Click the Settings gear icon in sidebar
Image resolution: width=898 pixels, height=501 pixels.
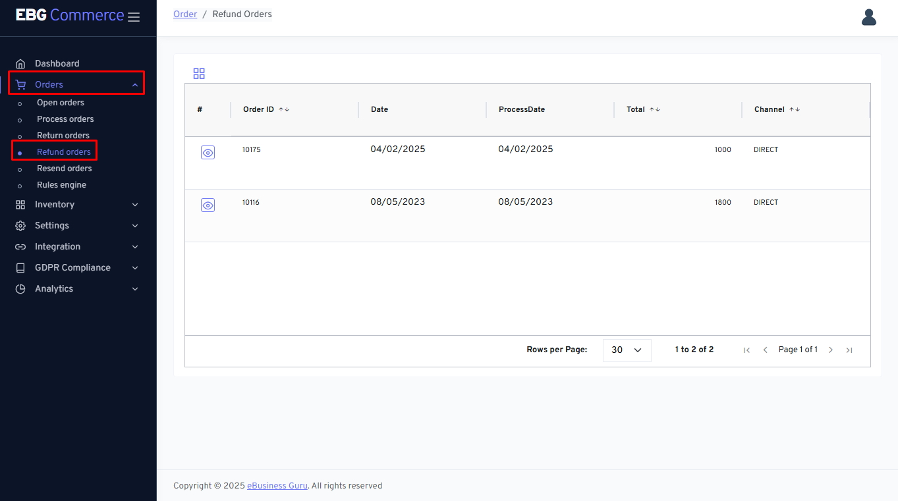click(20, 226)
